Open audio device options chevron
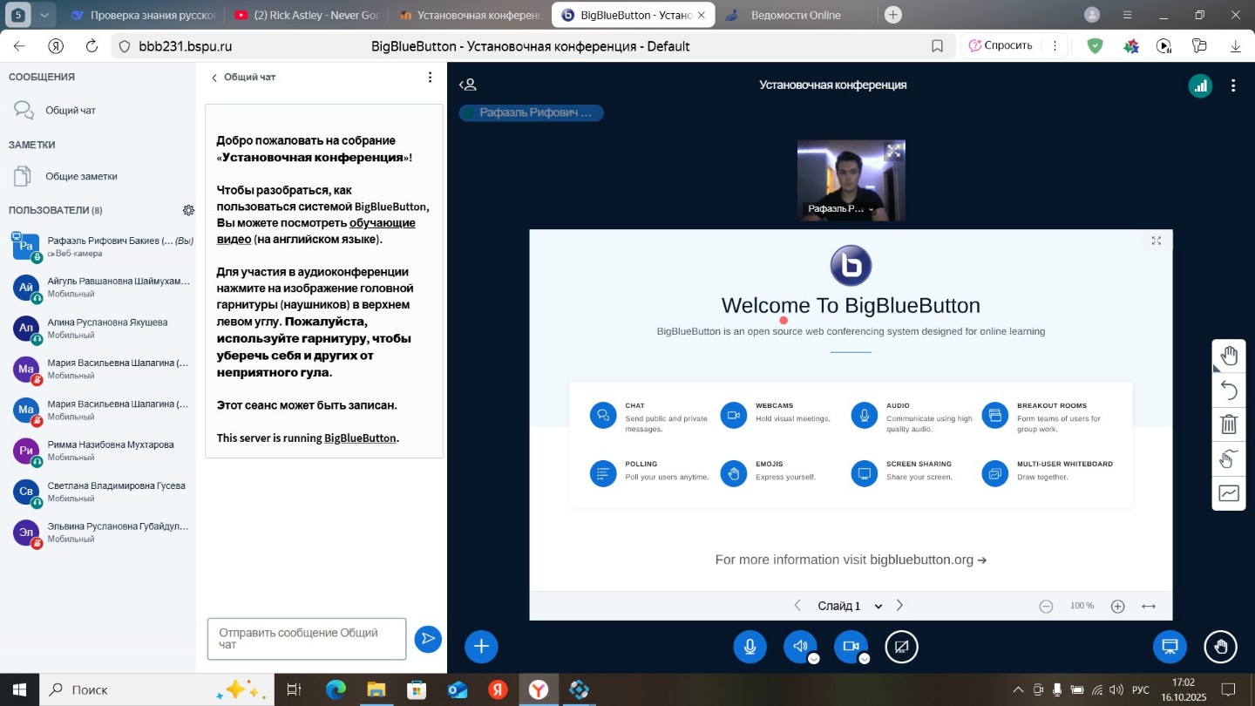Screen dimensions: 1255x706 (x=813, y=659)
